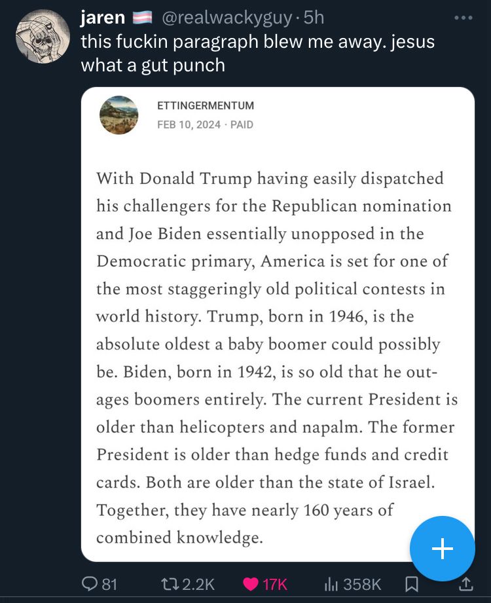Open the three-dot more options menu
The image size is (491, 603).
click(x=463, y=18)
